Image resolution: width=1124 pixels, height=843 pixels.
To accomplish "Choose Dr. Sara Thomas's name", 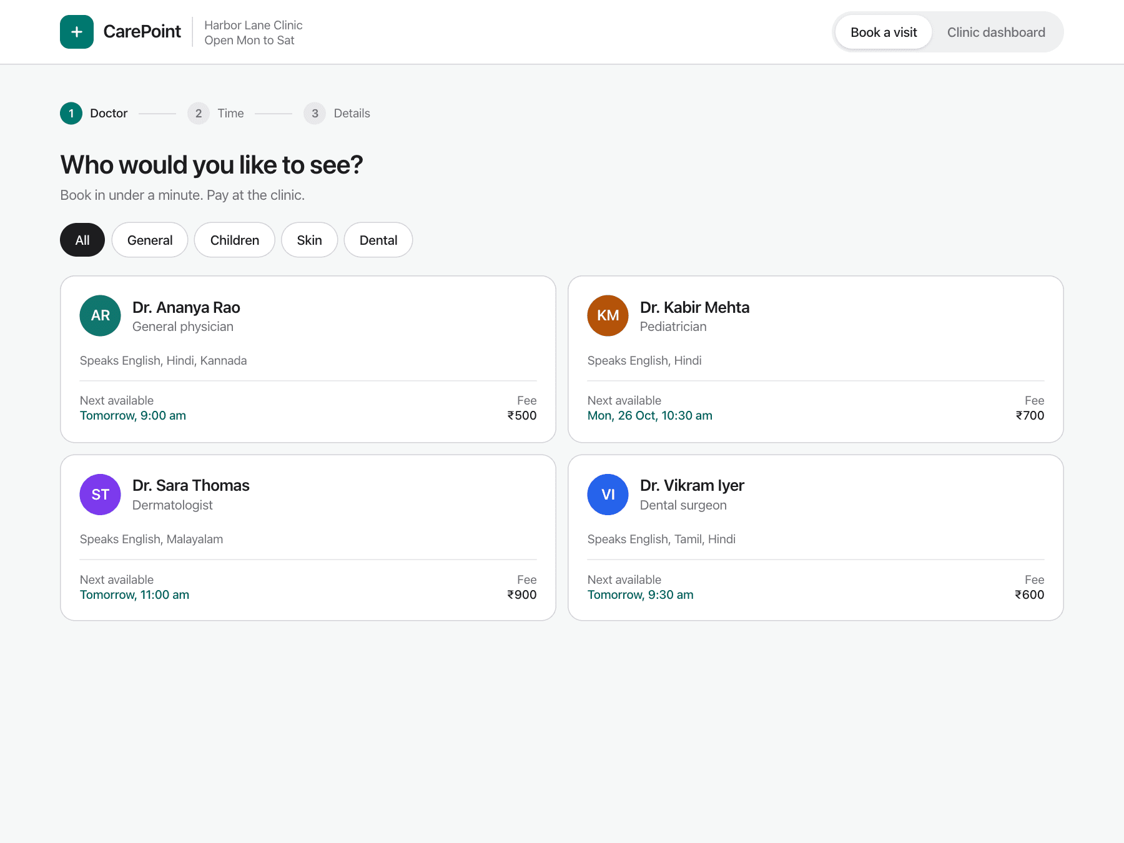I will click(190, 485).
